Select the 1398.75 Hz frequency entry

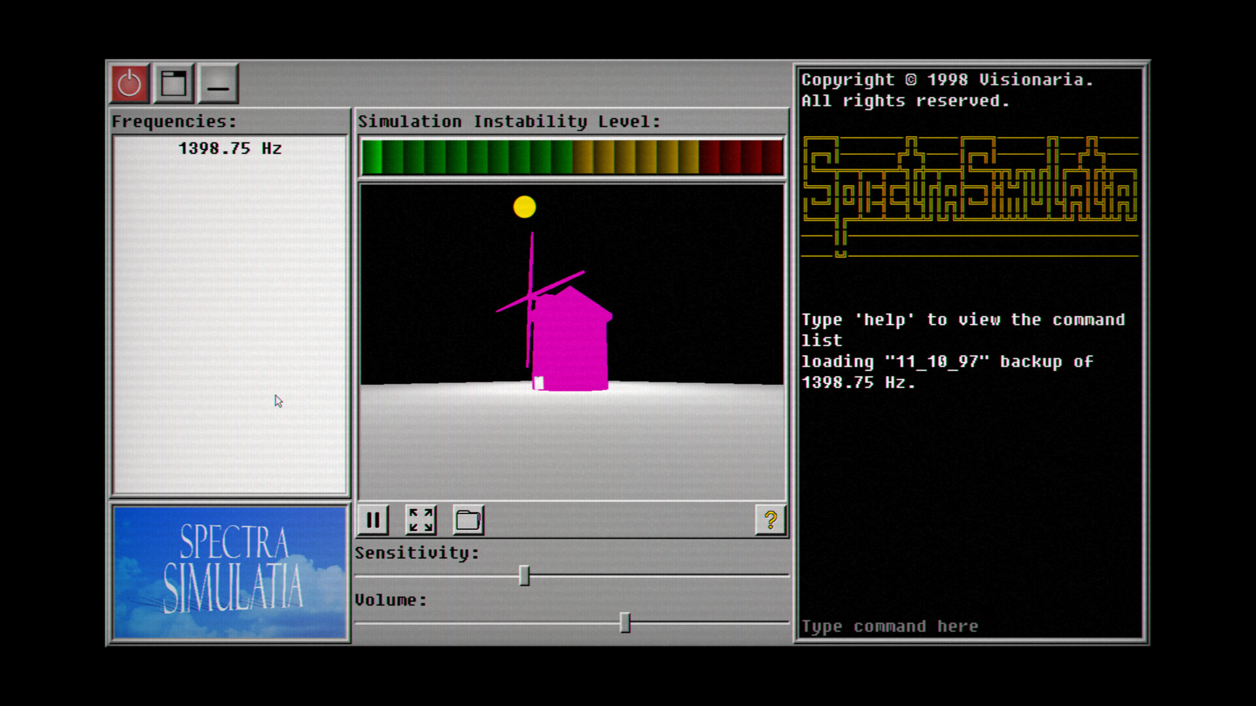230,148
